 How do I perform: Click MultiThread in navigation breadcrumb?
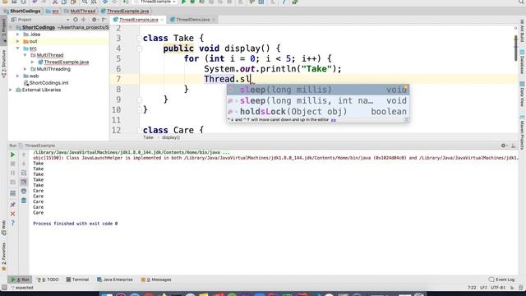point(81,11)
